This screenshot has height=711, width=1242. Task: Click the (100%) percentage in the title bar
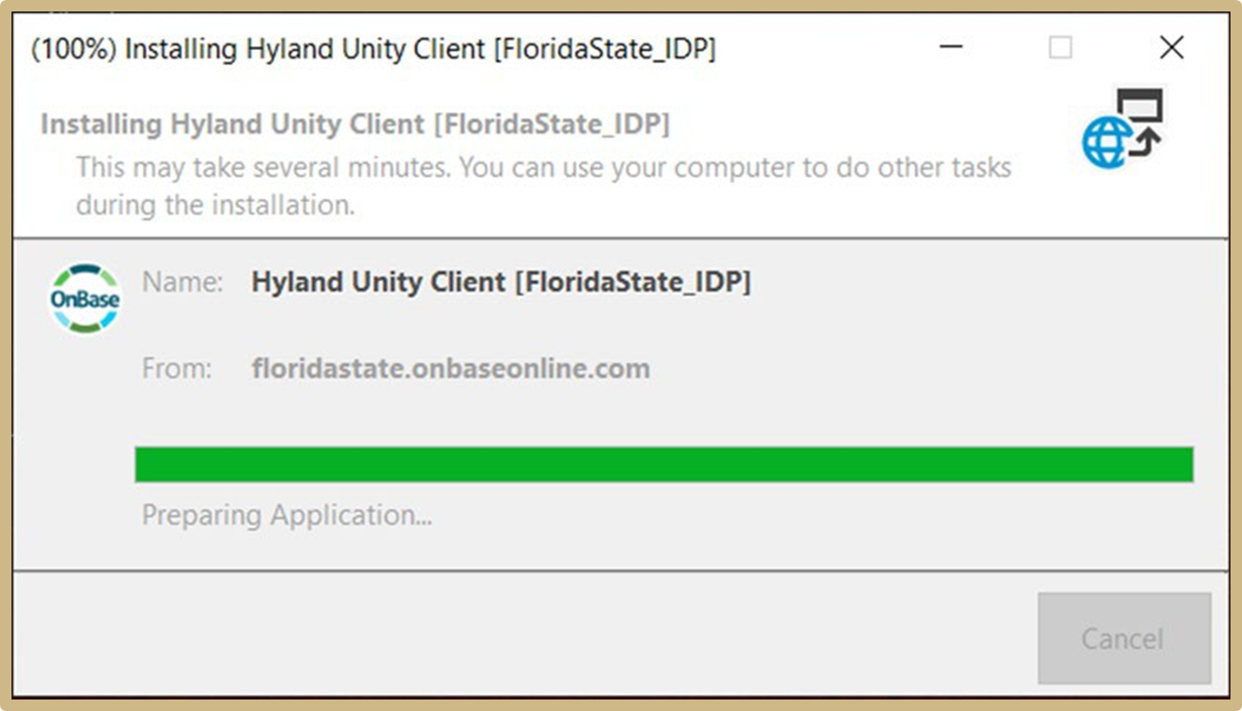point(73,48)
